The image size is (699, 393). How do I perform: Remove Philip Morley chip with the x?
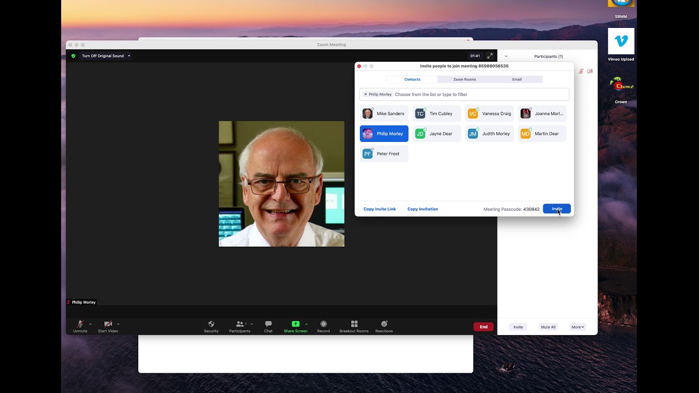click(365, 94)
